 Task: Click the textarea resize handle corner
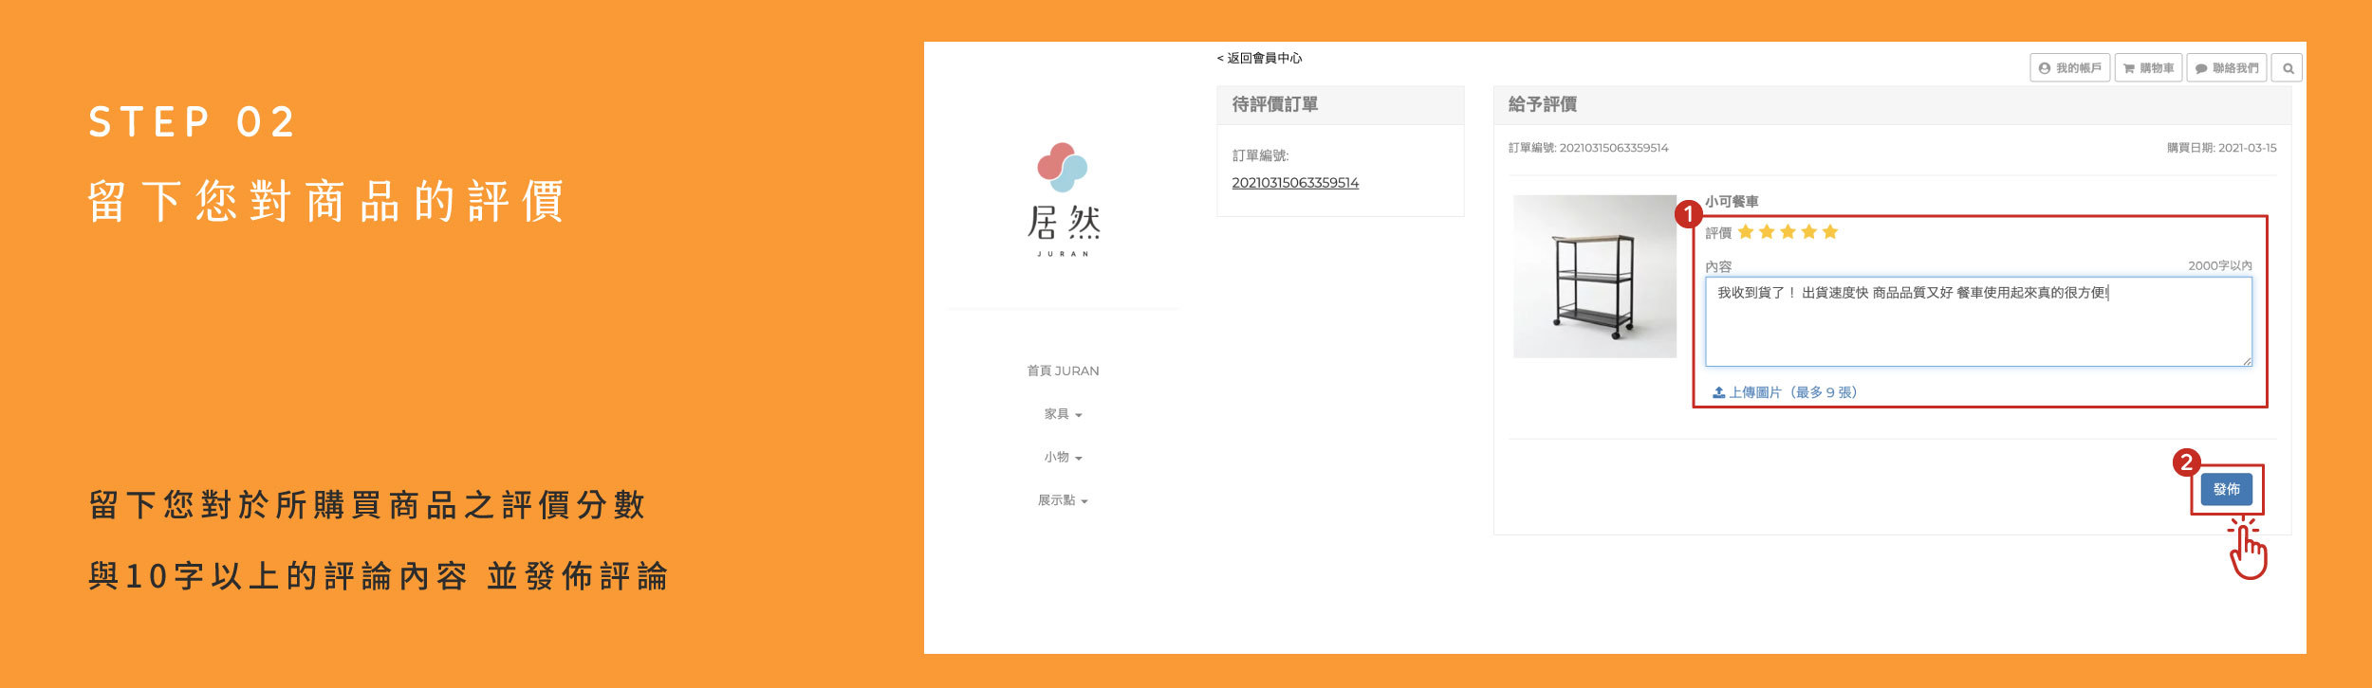point(2247,361)
